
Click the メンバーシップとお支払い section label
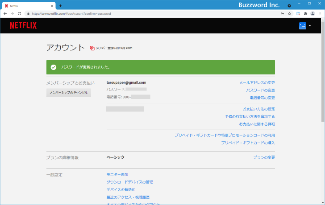click(x=71, y=83)
